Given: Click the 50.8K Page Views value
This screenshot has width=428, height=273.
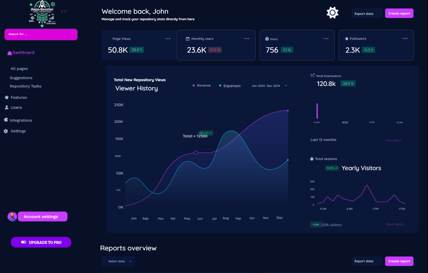Looking at the screenshot, I should tap(118, 50).
